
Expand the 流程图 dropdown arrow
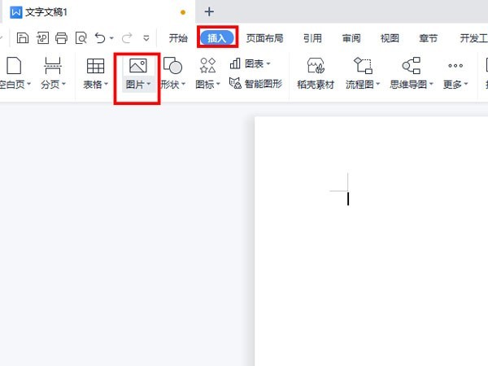pyautogui.click(x=378, y=84)
